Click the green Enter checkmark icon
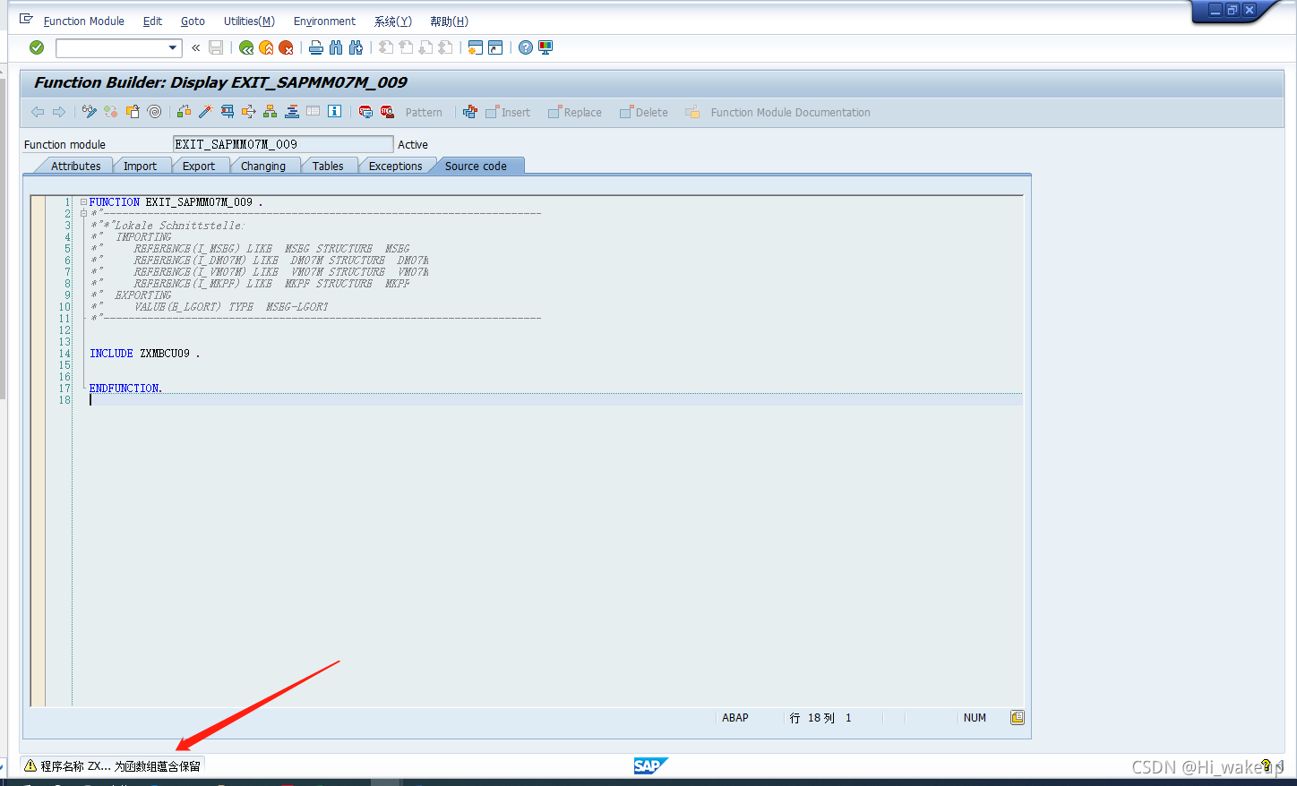Image resolution: width=1297 pixels, height=786 pixels. pyautogui.click(x=37, y=47)
